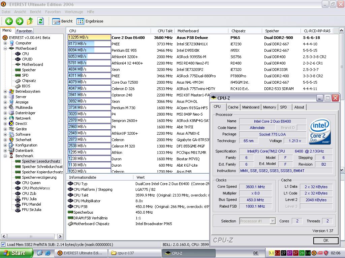The image size is (345, 258).
Task: Click the up-level arrow toolbar icon
Action: [x=30, y=21]
